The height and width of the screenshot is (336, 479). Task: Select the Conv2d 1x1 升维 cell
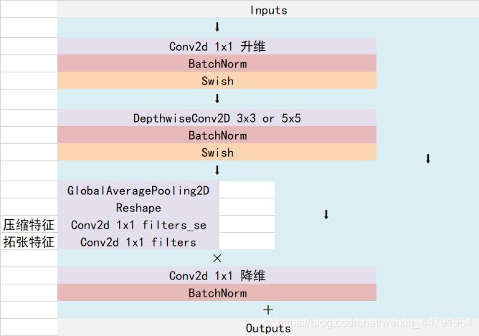[217, 47]
